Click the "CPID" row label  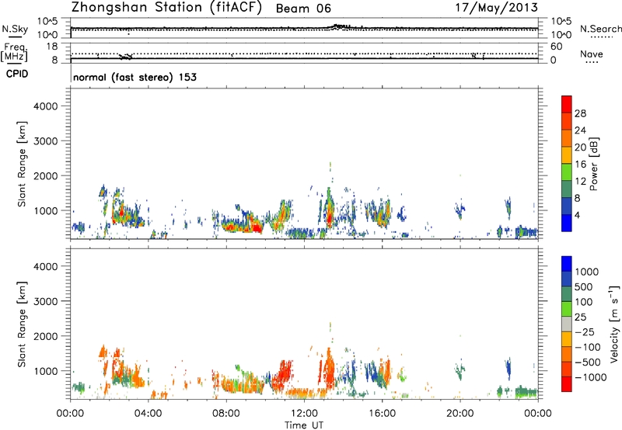point(17,74)
